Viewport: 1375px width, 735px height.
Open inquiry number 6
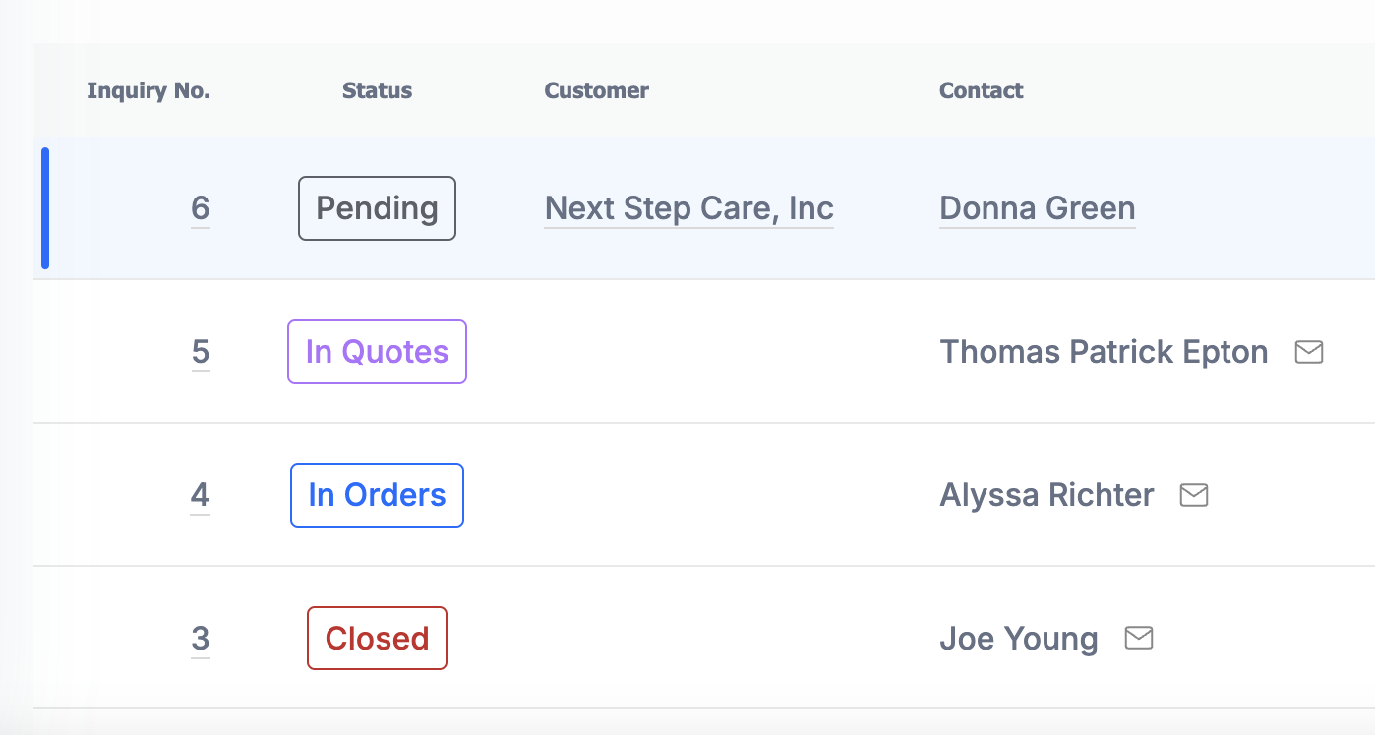coord(201,208)
